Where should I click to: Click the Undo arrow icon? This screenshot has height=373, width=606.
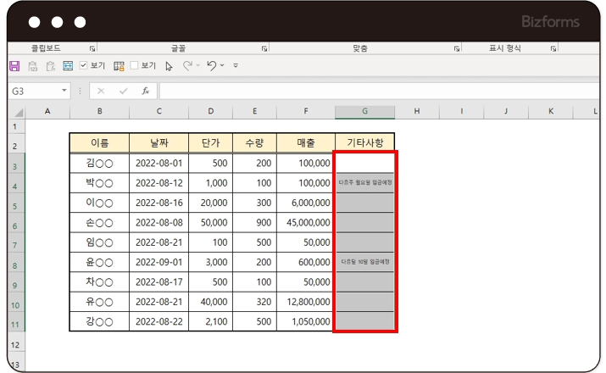point(212,65)
